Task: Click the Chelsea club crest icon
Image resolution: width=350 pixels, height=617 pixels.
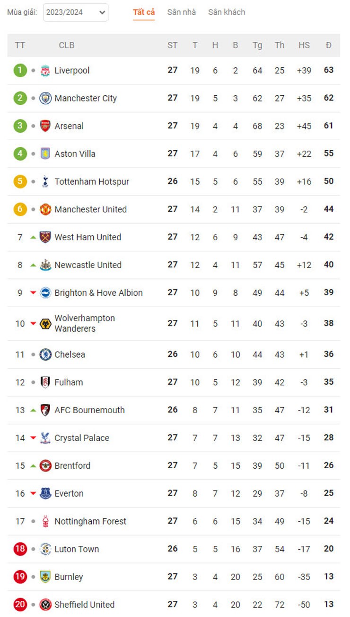Action: (x=45, y=354)
